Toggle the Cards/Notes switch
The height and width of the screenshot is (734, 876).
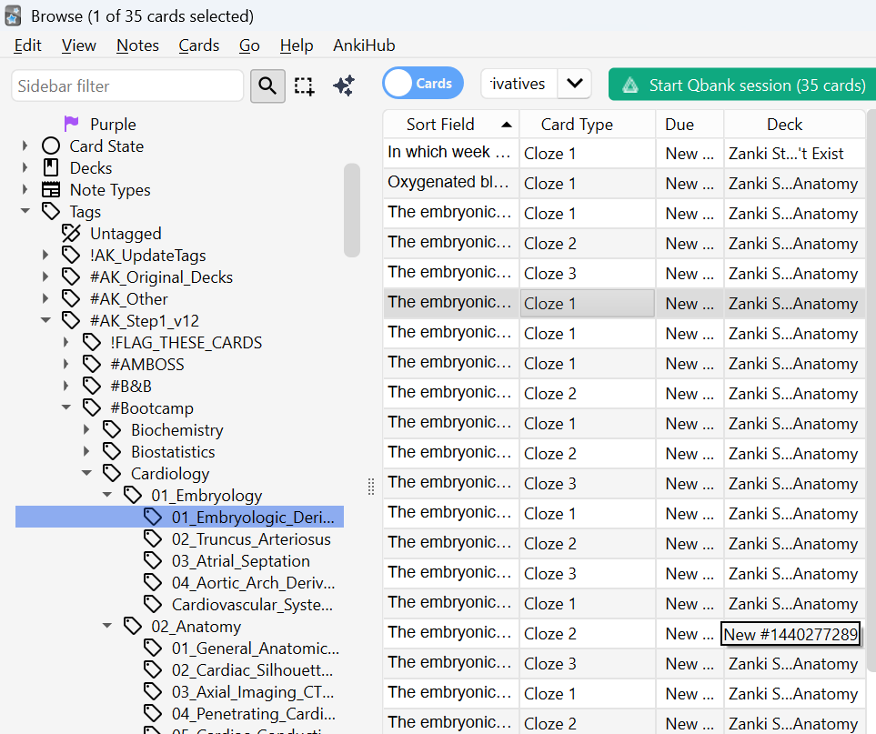[422, 84]
